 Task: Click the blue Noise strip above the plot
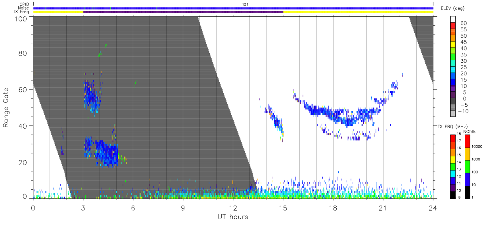233,8
